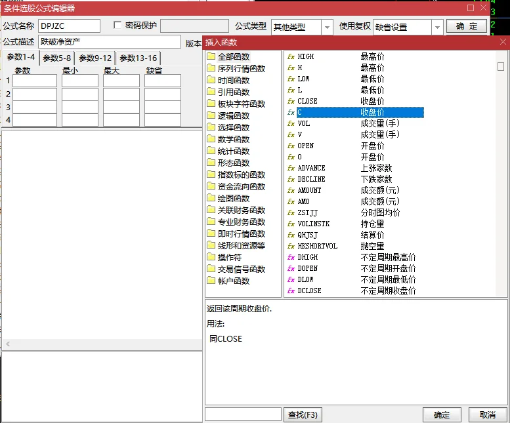The width and height of the screenshot is (510, 423).
Task: Click purple Fx icon beside DHIGH
Action: (291, 257)
